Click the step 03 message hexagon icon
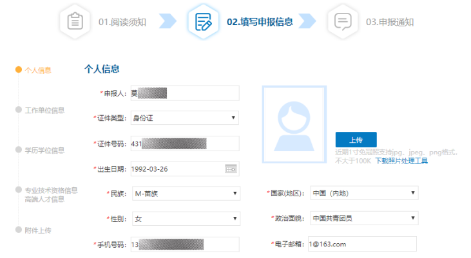471x258 pixels. 343,22
